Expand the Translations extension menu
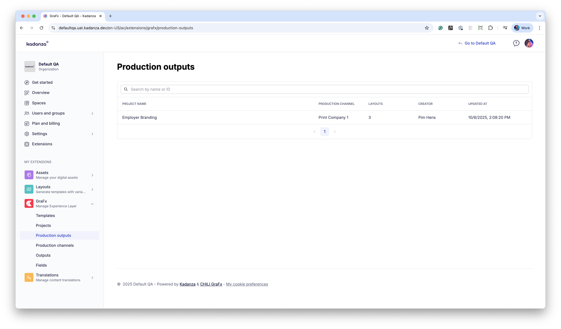 pos(92,278)
